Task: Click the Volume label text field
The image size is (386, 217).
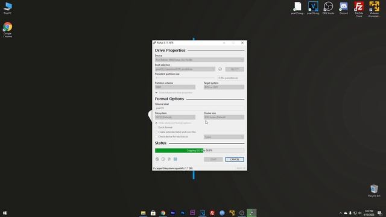Action: [200, 108]
